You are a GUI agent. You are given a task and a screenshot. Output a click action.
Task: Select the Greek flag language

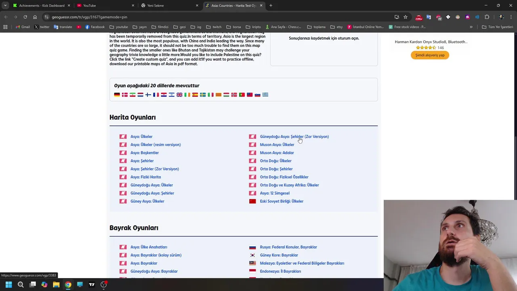pos(265,95)
